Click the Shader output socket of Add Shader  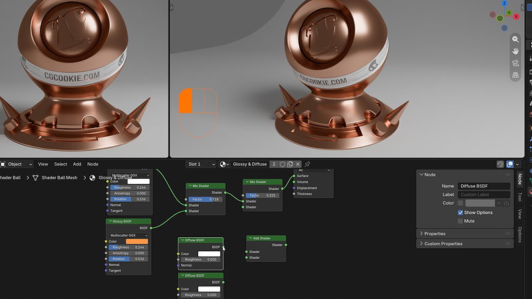(x=286, y=245)
